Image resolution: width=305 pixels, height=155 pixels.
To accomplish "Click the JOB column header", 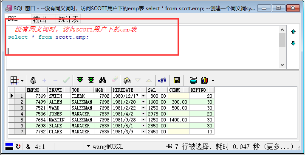I will coord(82,90).
